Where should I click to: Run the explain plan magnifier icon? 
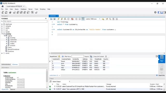[x=65, y=19]
